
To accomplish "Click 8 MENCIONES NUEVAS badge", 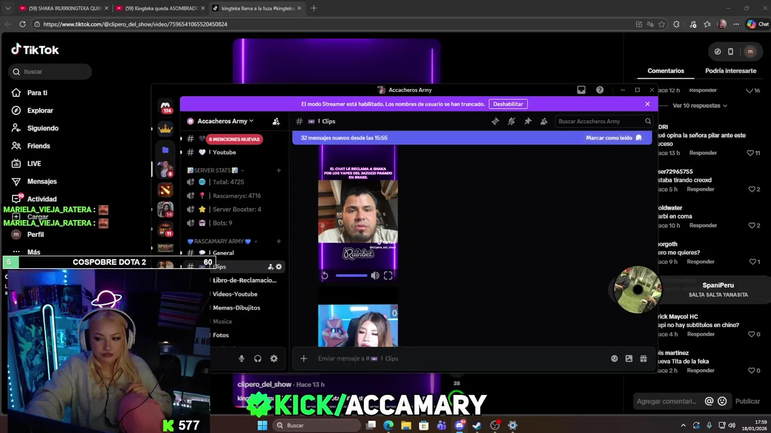I will click(x=234, y=139).
